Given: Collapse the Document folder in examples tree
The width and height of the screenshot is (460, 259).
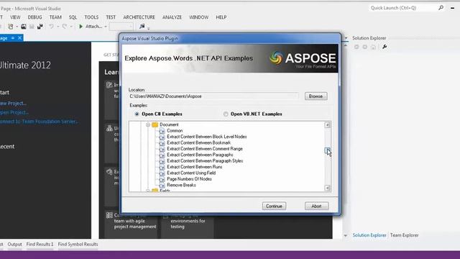Looking at the screenshot, I should click(148, 124).
